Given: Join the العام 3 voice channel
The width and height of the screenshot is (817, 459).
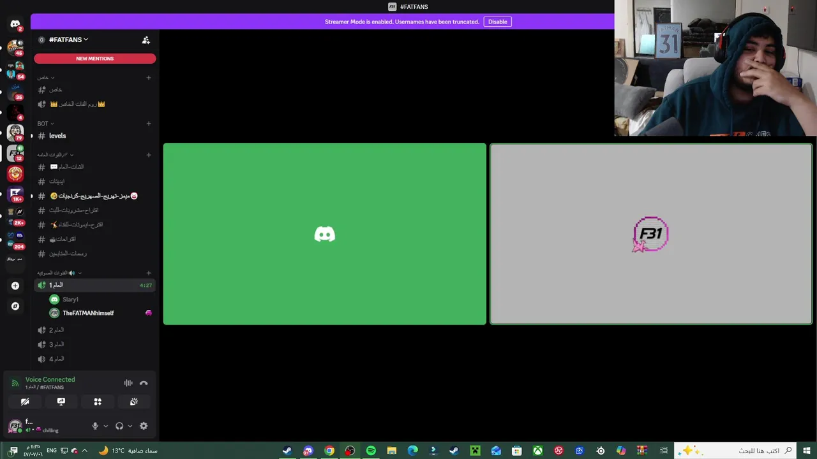Looking at the screenshot, I should 94,344.
